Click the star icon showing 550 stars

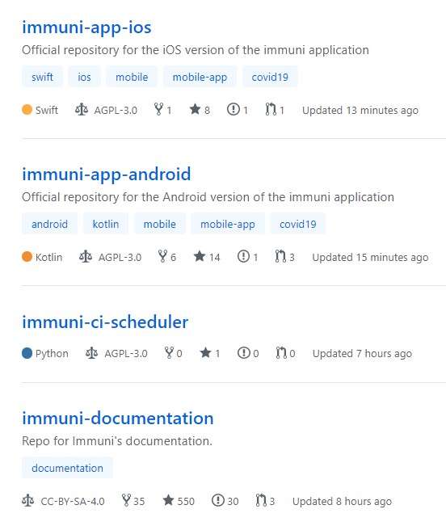(x=168, y=500)
